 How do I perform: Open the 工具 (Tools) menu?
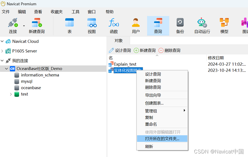click(75, 12)
